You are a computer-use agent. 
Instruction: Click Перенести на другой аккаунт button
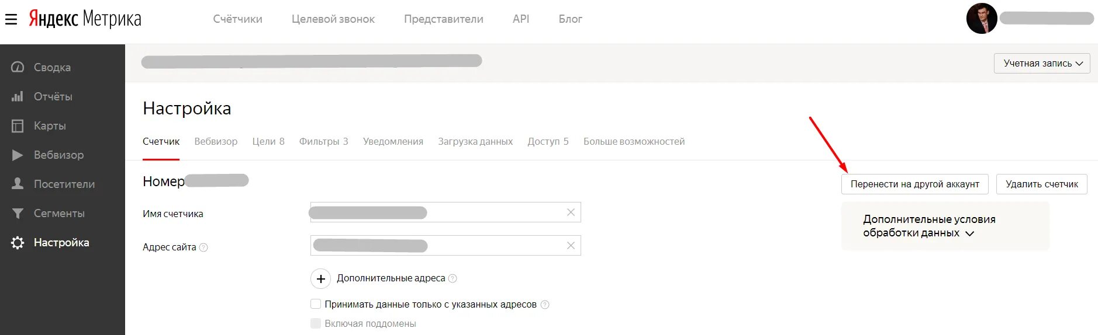tap(914, 184)
